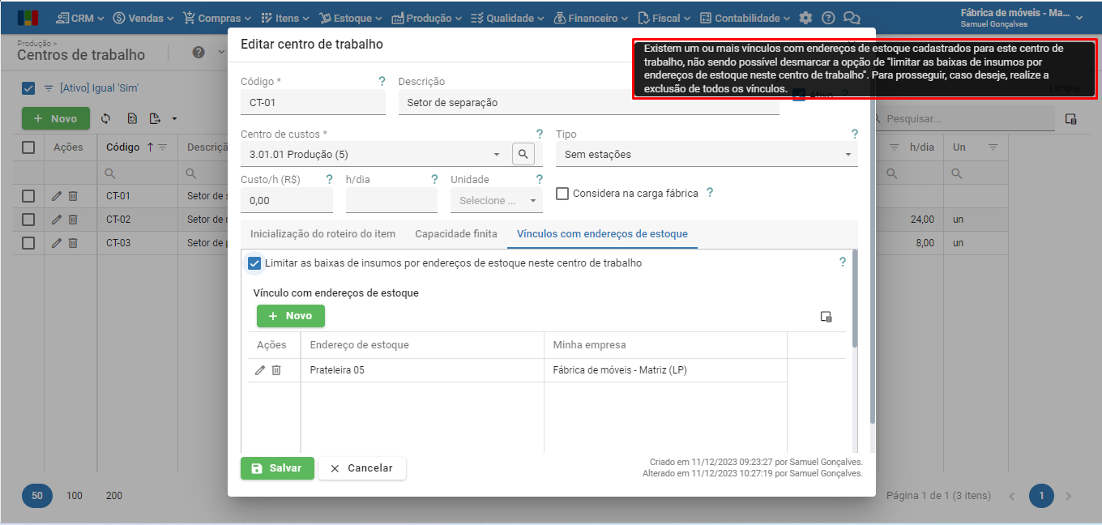The image size is (1102, 525).
Task: Add new vínculo with dialog Novo button
Action: click(x=291, y=316)
